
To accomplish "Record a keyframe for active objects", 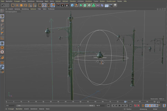I will pos(135,105).
